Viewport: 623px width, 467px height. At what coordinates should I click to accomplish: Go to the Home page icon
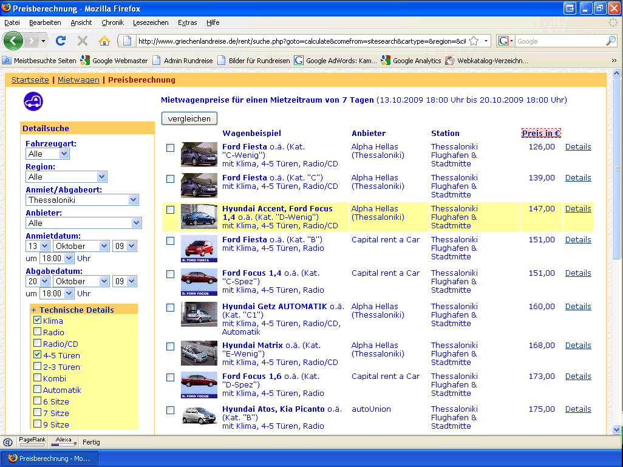click(104, 41)
